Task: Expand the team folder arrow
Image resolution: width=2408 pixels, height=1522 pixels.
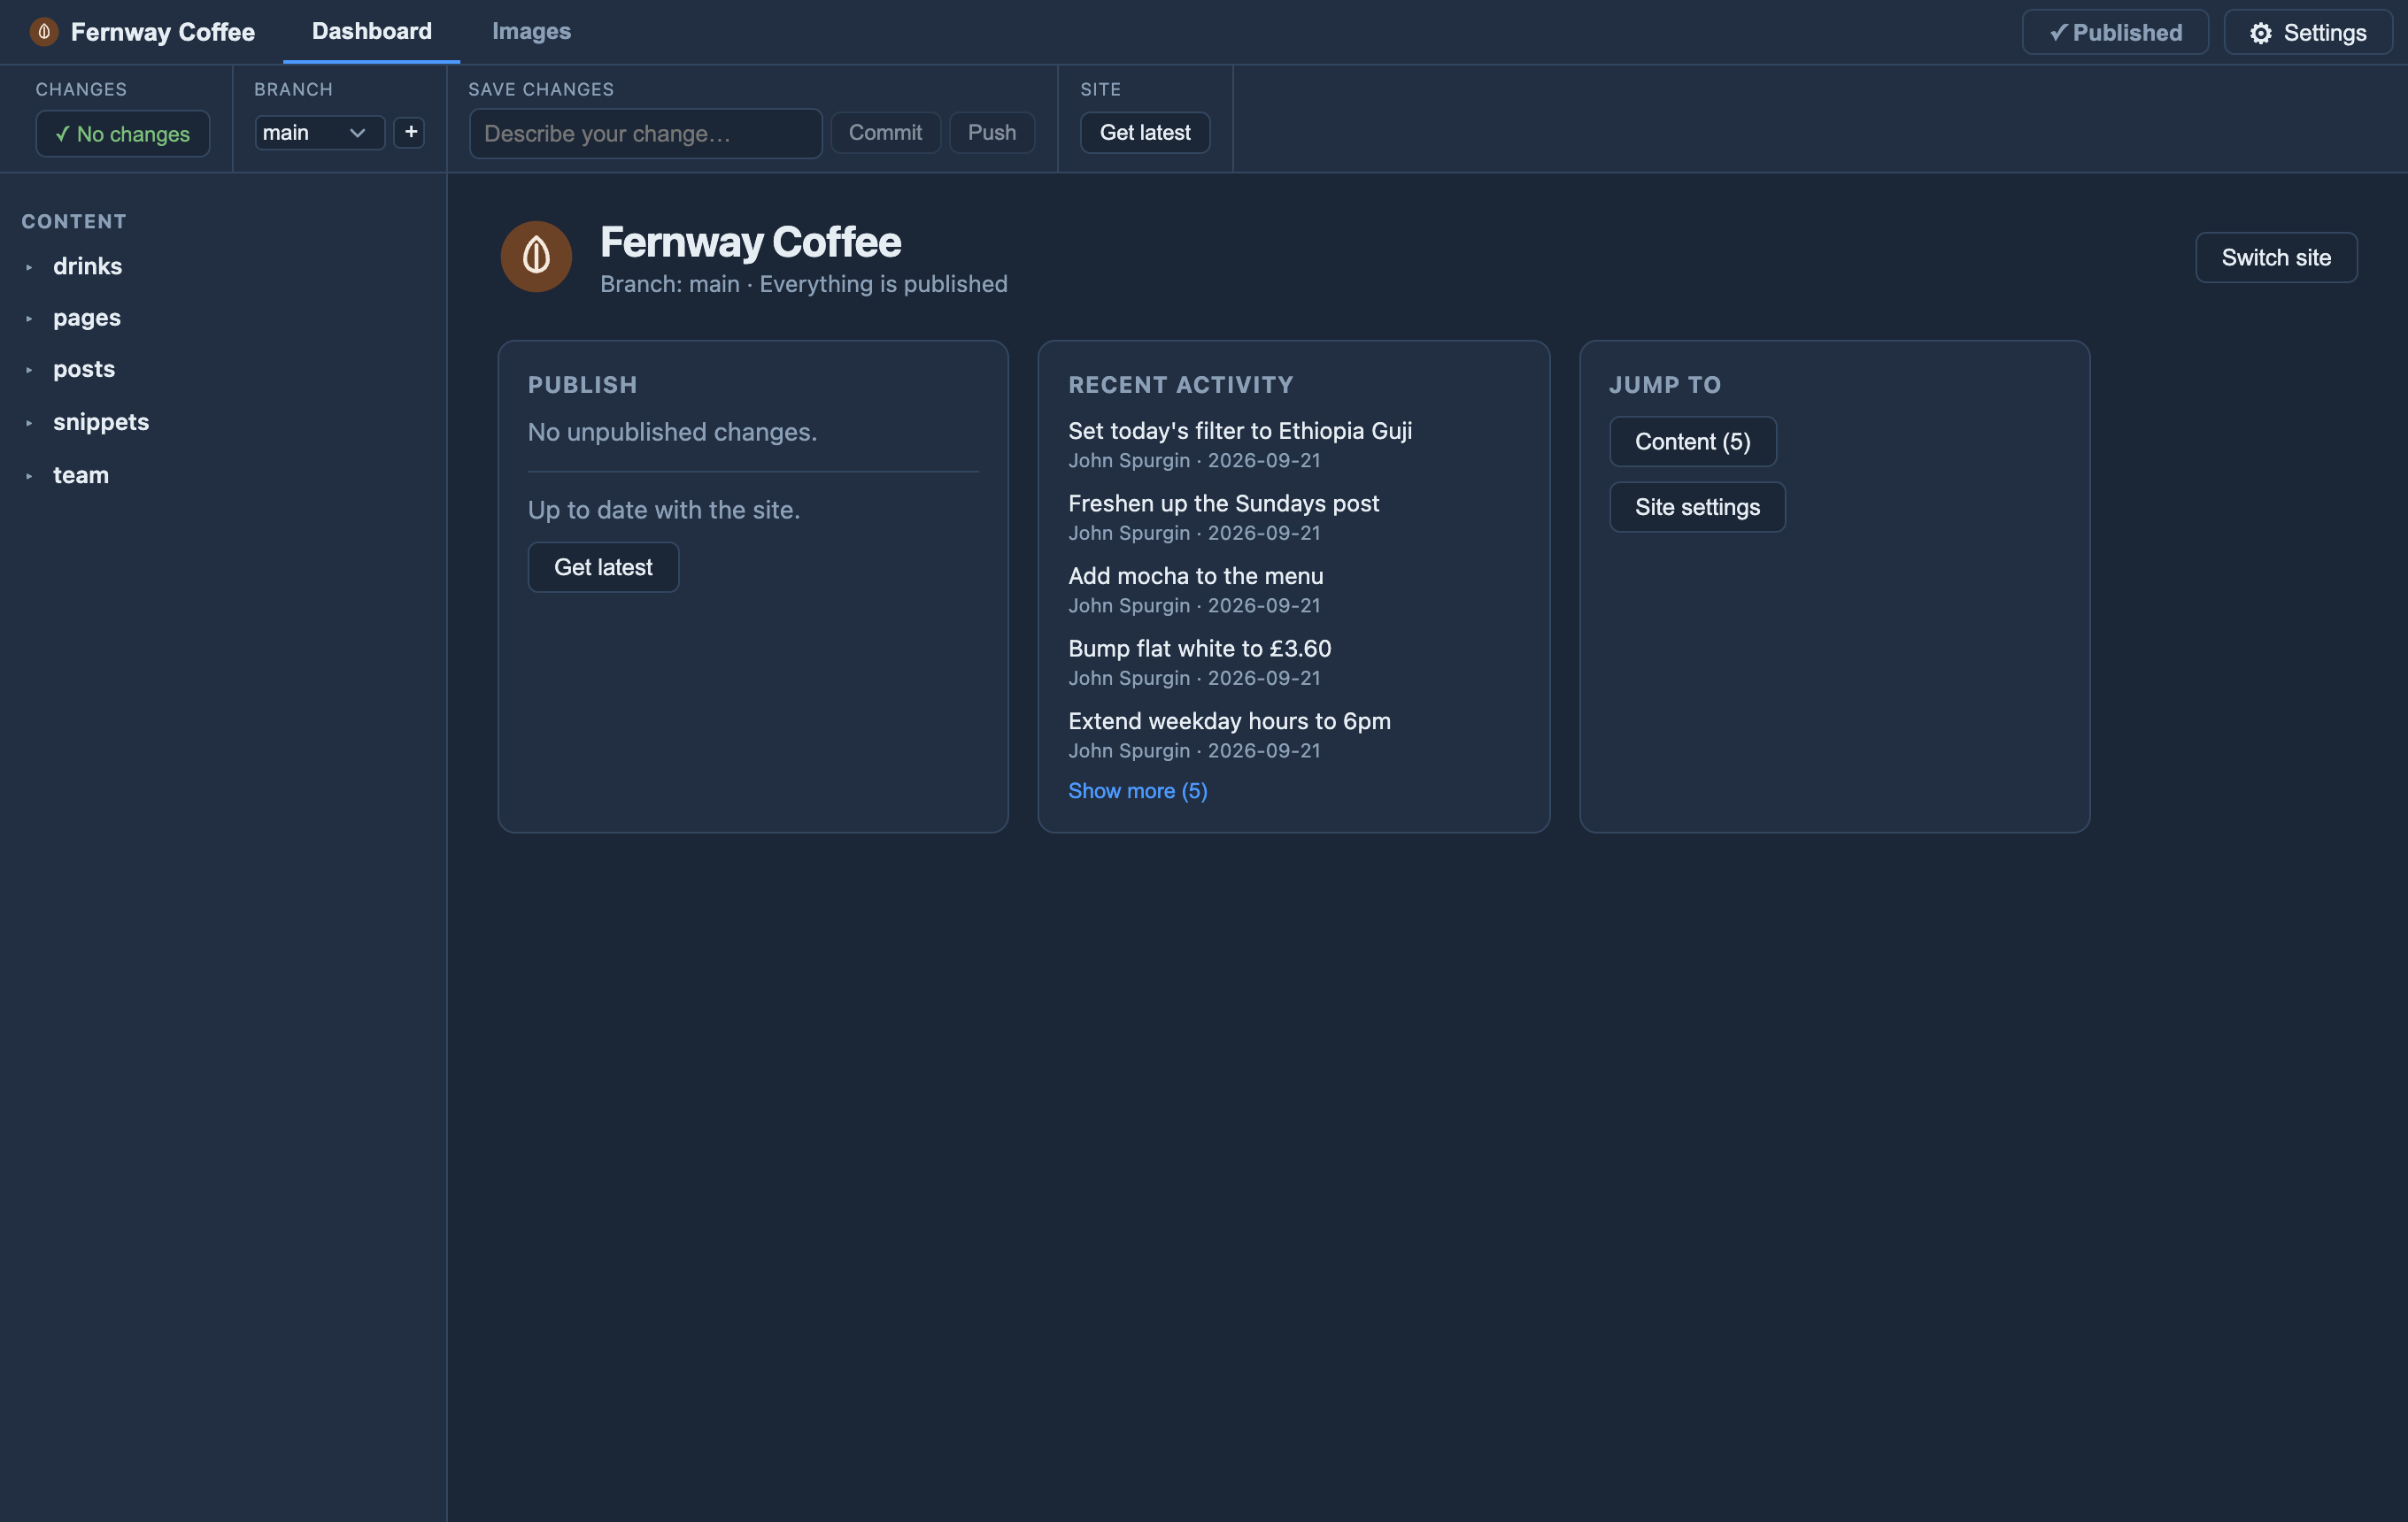Action: [29, 476]
